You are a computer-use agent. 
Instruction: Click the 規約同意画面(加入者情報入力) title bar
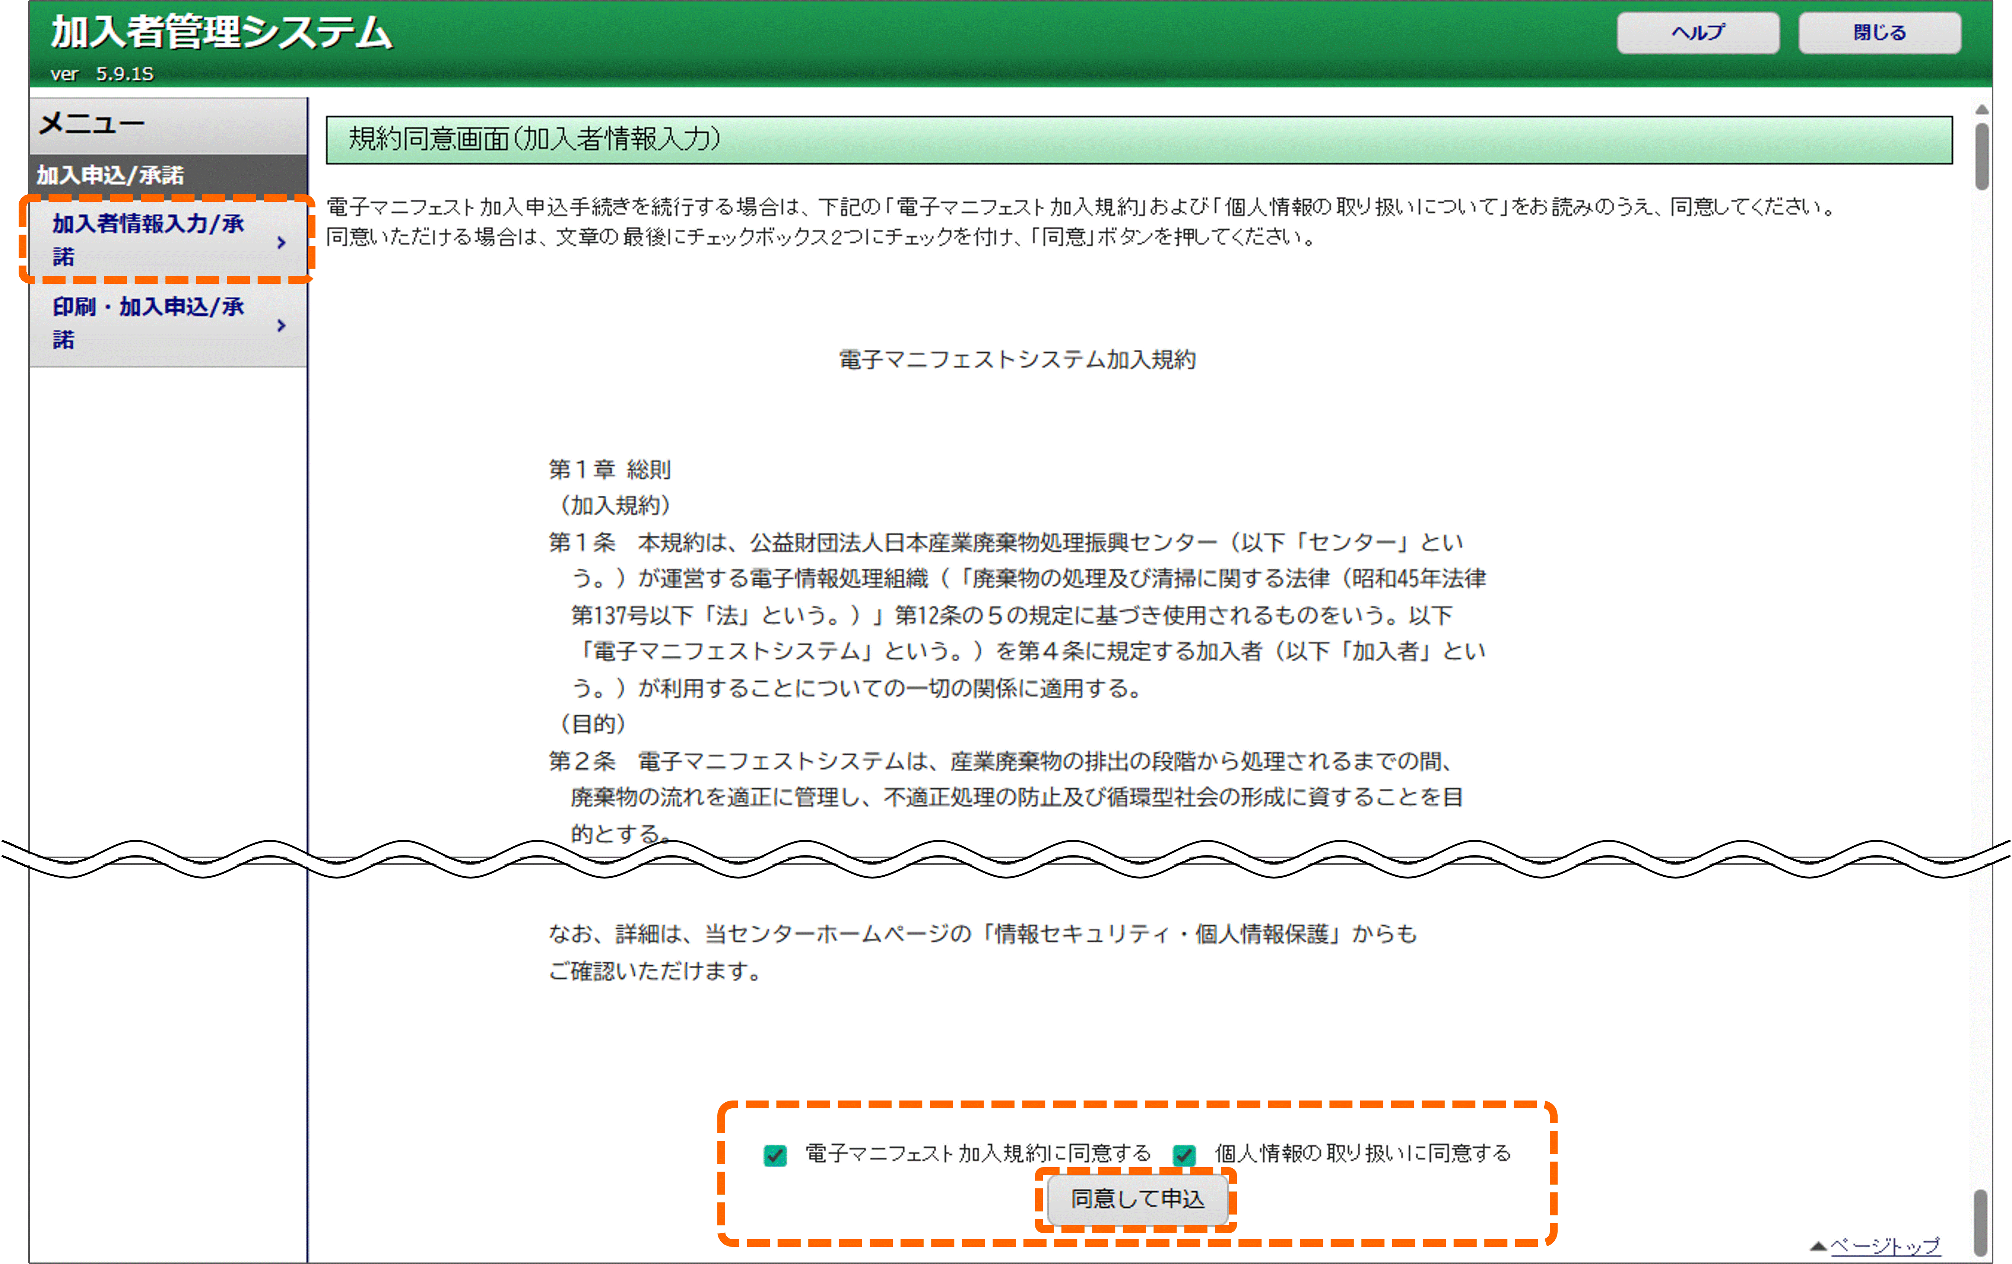[1139, 140]
